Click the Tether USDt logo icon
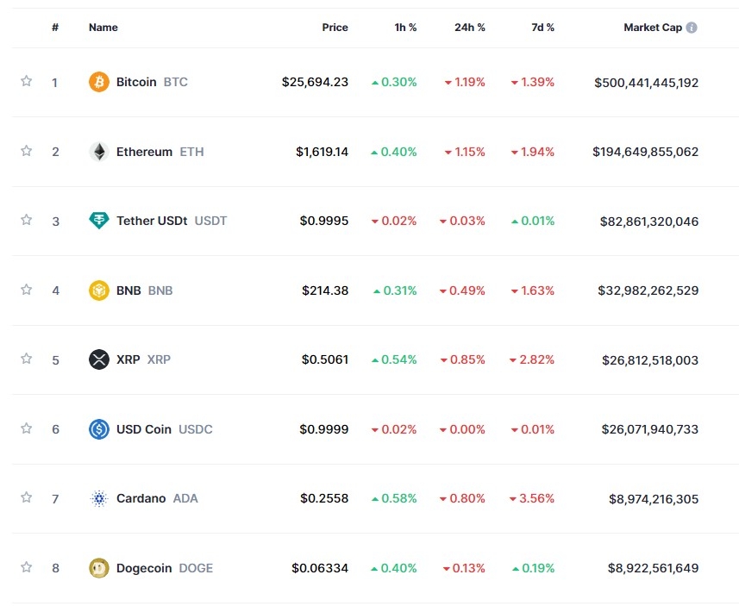The height and width of the screenshot is (606, 739). point(99,221)
